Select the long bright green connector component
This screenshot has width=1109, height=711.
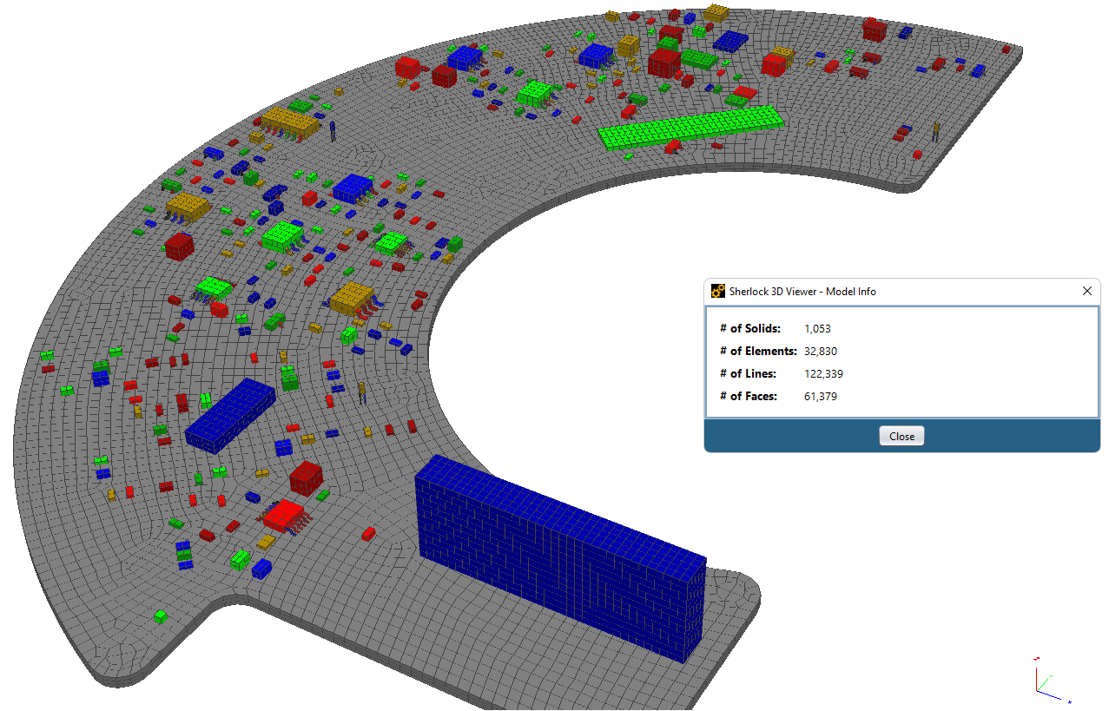(x=690, y=128)
